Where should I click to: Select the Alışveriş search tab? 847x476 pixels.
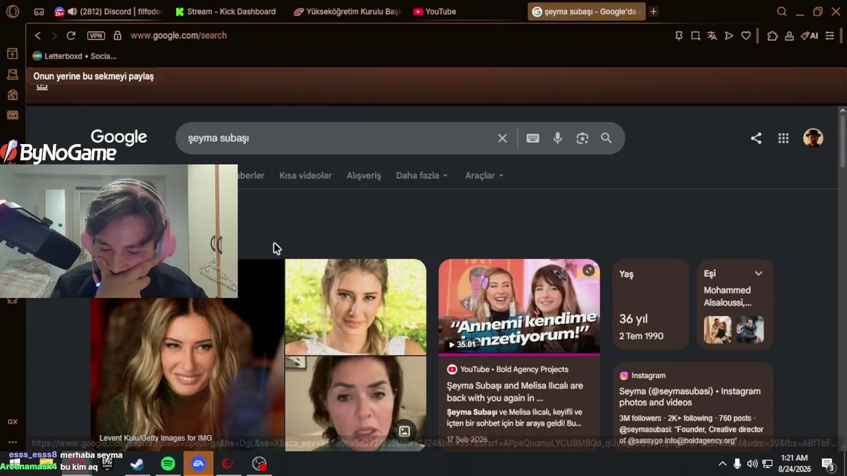pyautogui.click(x=364, y=176)
